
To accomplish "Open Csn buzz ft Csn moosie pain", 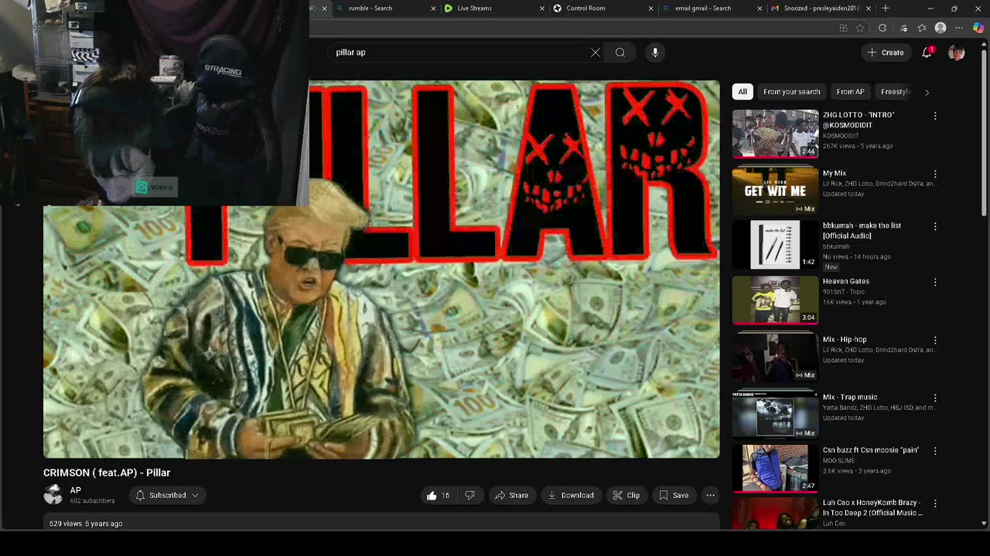I will (871, 449).
